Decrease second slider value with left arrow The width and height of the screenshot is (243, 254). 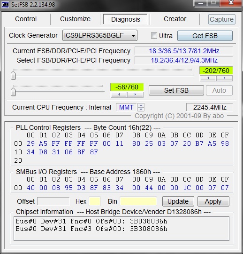click(119, 95)
